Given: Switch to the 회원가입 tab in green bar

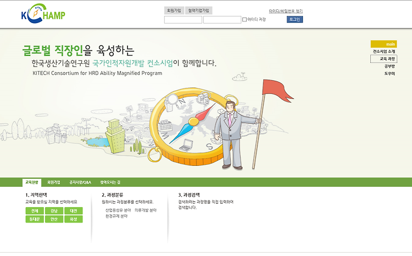Looking at the screenshot, I should pyautogui.click(x=54, y=182).
